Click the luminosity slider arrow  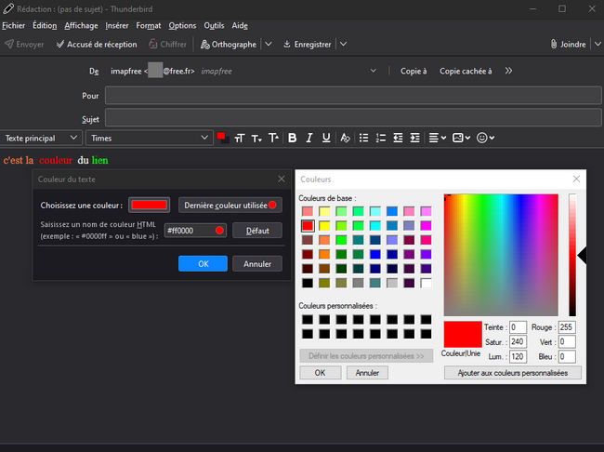[x=582, y=255]
